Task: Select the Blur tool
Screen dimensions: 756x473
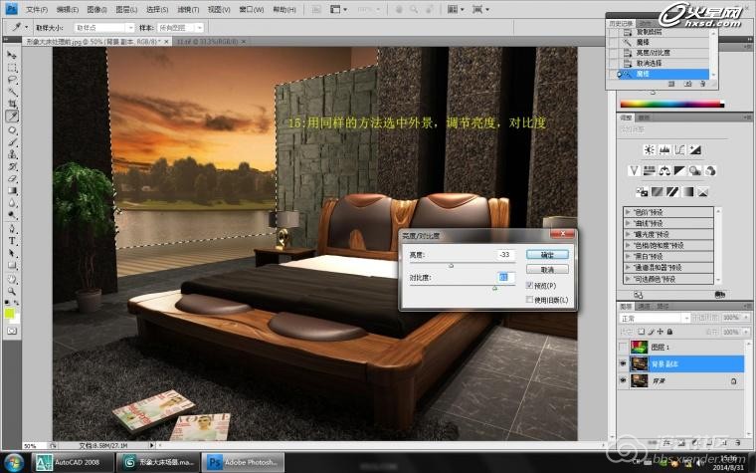Action: 12,203
